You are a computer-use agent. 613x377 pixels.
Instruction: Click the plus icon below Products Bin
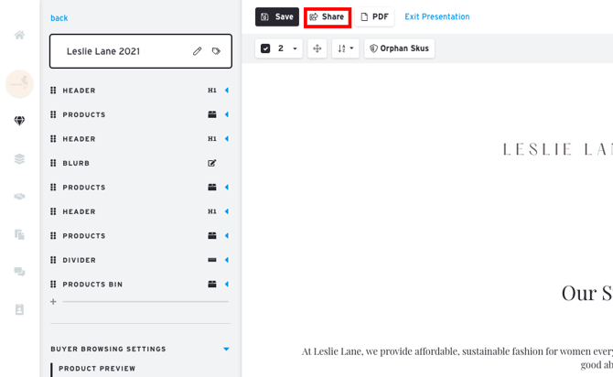tap(53, 302)
